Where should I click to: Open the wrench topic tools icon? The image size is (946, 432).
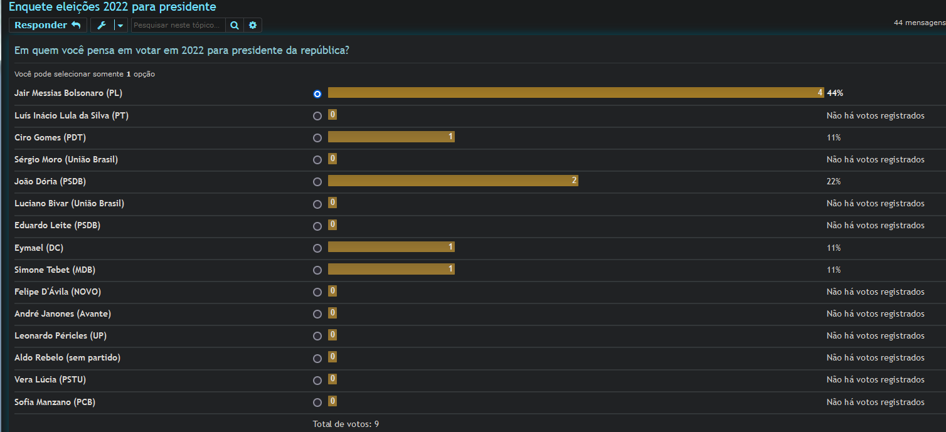point(102,25)
